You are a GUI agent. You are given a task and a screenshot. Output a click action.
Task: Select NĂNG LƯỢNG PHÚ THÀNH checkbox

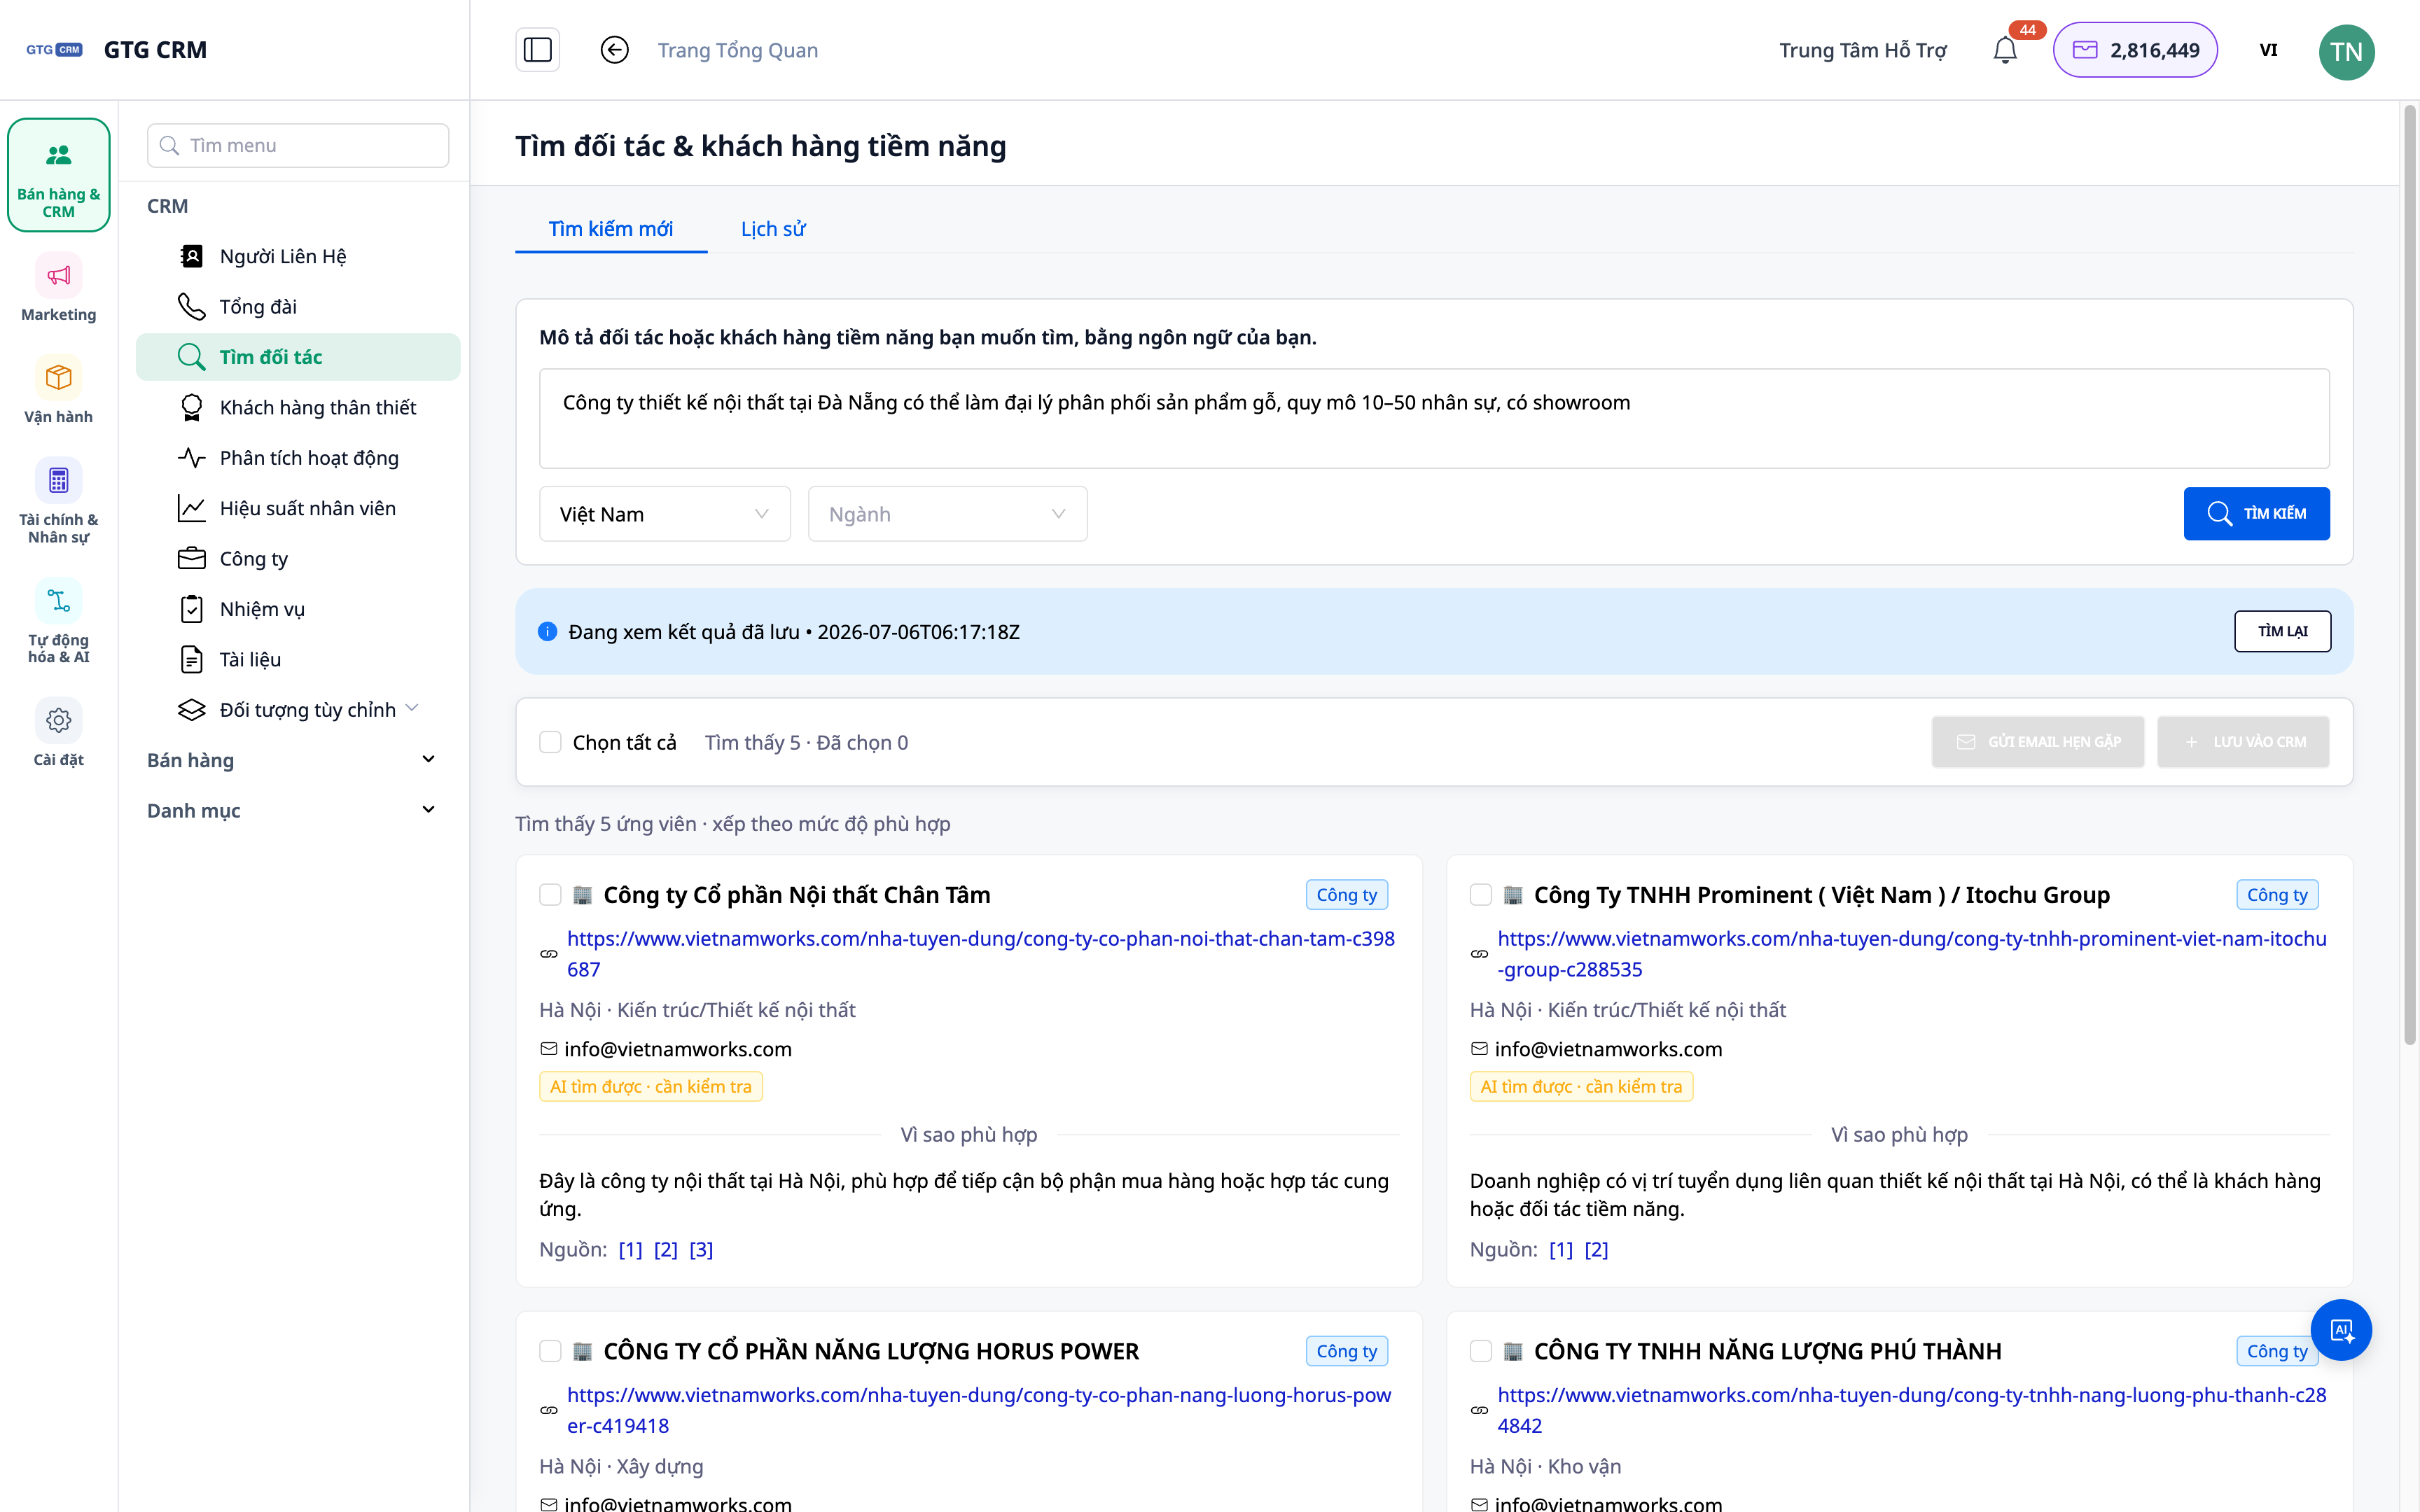click(x=1481, y=1351)
